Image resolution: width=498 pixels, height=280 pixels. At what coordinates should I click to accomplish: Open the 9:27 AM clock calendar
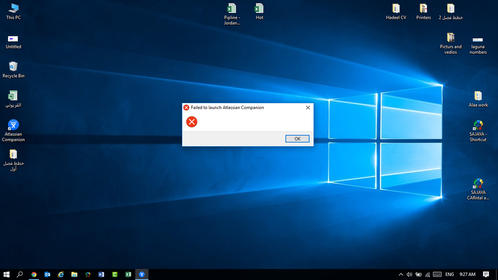click(x=467, y=275)
